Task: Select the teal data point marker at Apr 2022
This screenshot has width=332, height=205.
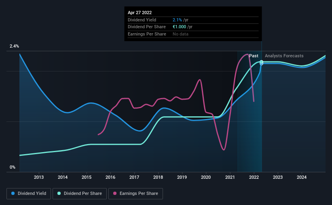Action: pos(262,62)
